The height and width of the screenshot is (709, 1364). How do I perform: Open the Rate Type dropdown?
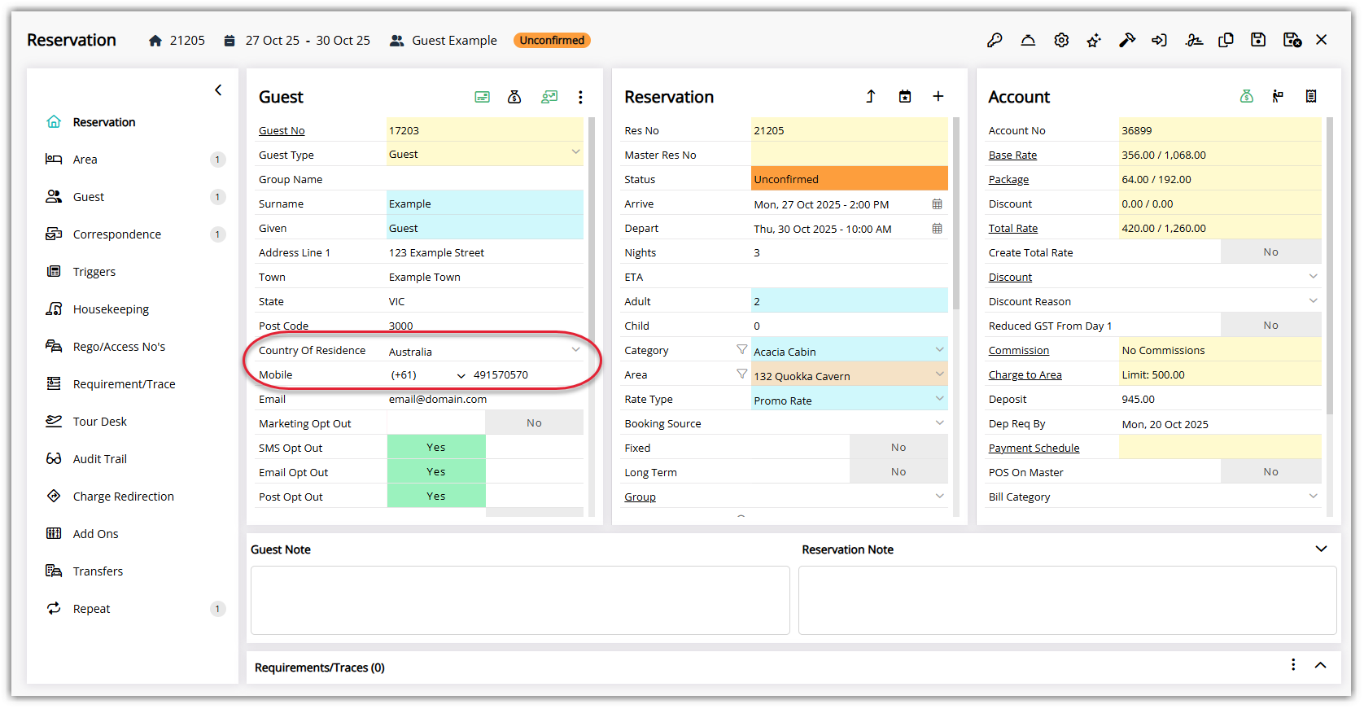(x=939, y=398)
